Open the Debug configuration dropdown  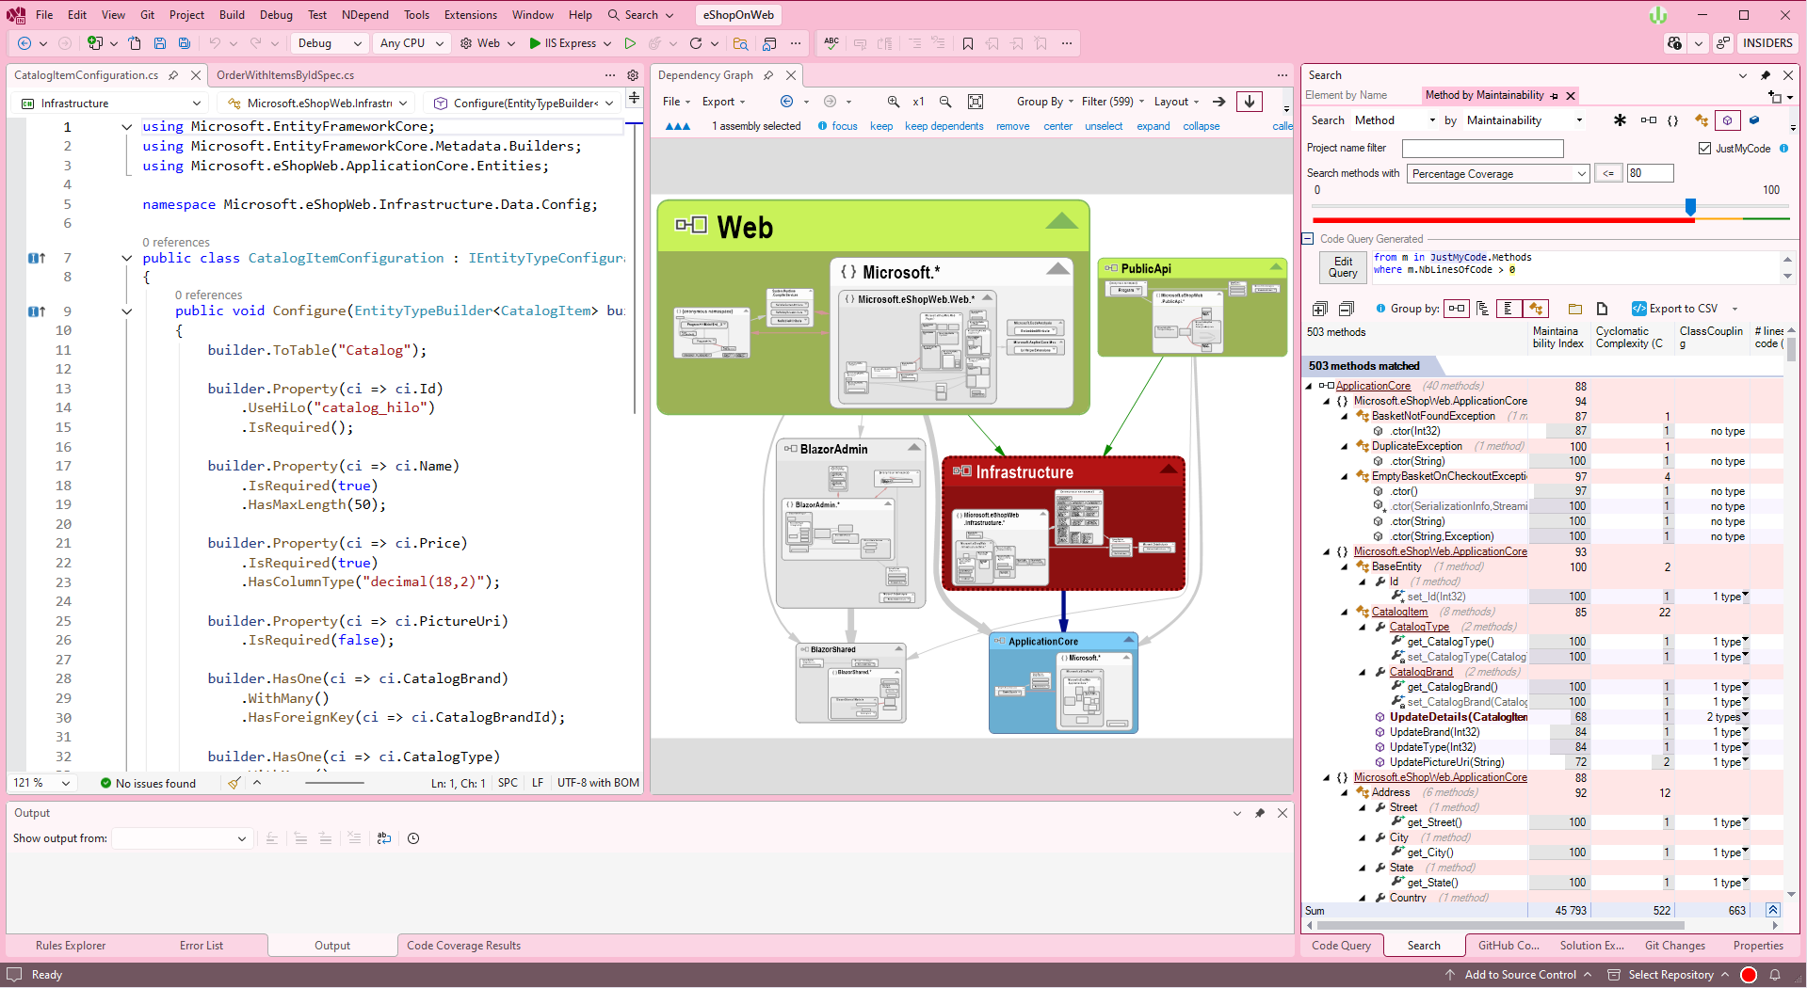pyautogui.click(x=328, y=43)
